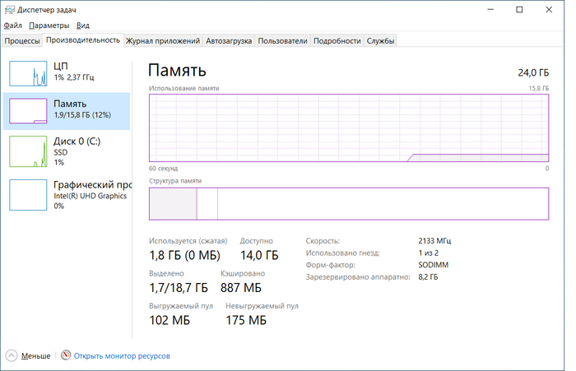Open the Файл menu
The height and width of the screenshot is (371, 576).
pyautogui.click(x=13, y=26)
